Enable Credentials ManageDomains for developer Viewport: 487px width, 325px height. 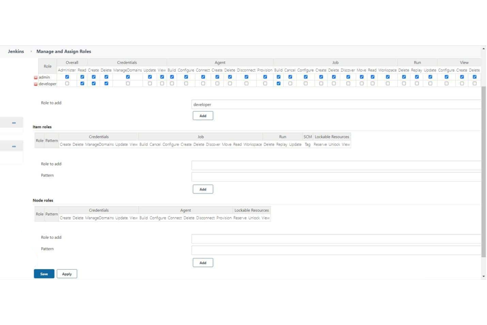tap(128, 83)
